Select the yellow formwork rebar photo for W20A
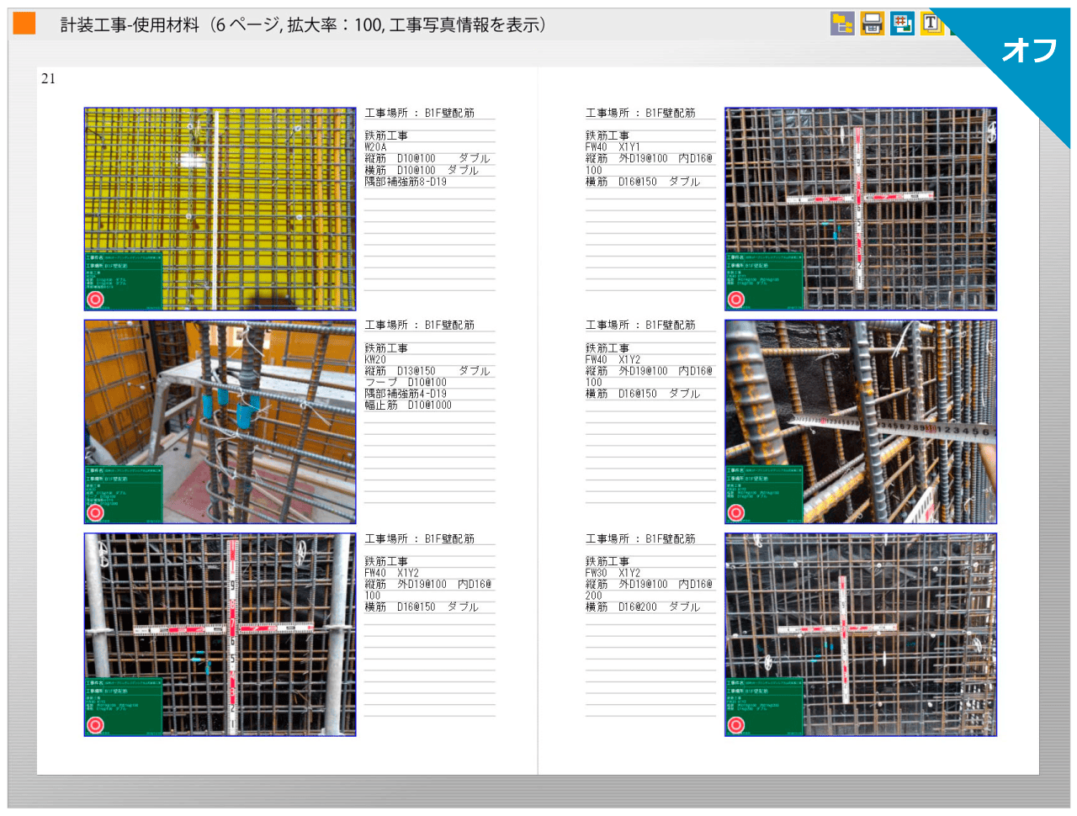Screen dimensions: 1077x816 point(220,209)
